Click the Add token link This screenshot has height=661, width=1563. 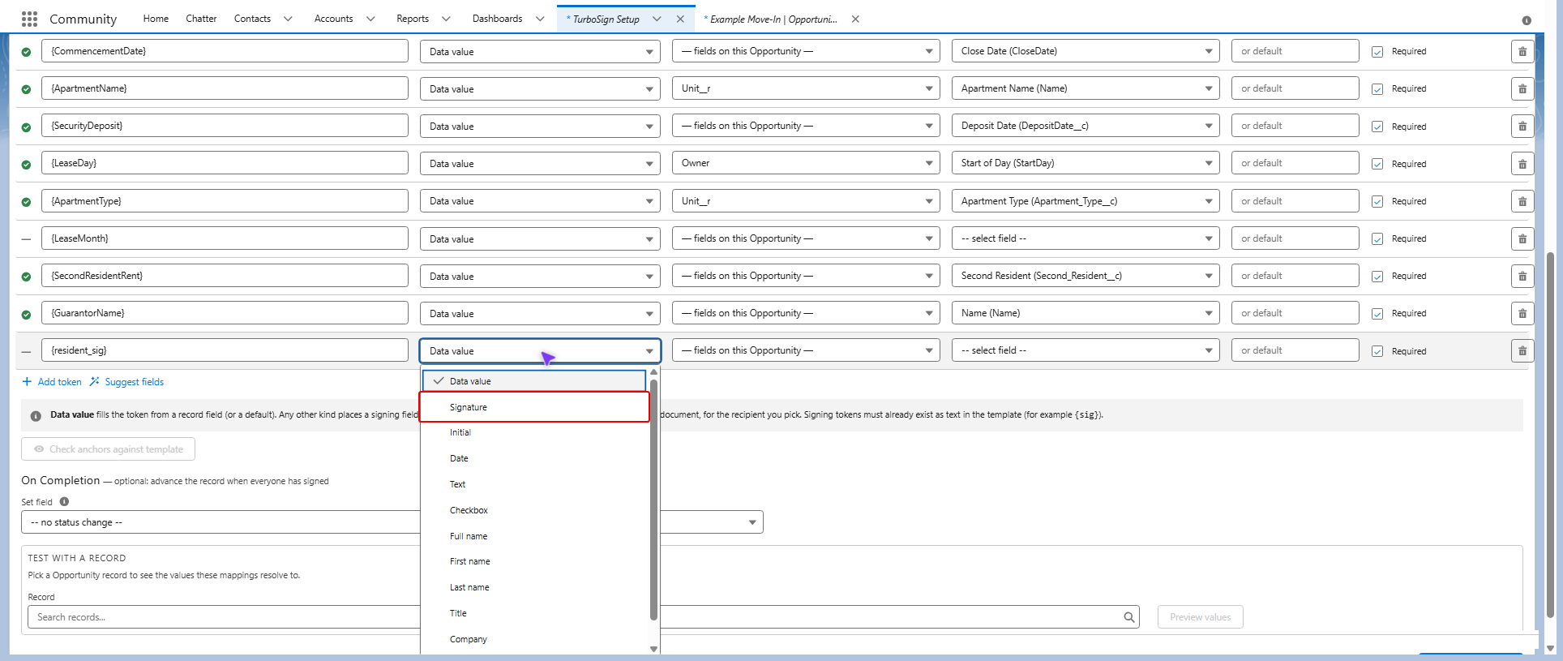(52, 382)
